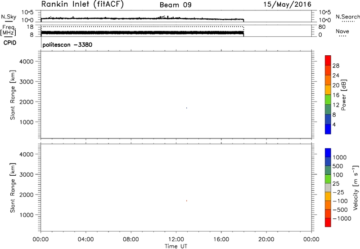Click the date '15/May/2016'
The height and width of the screenshot is (249, 360).
(287, 4)
